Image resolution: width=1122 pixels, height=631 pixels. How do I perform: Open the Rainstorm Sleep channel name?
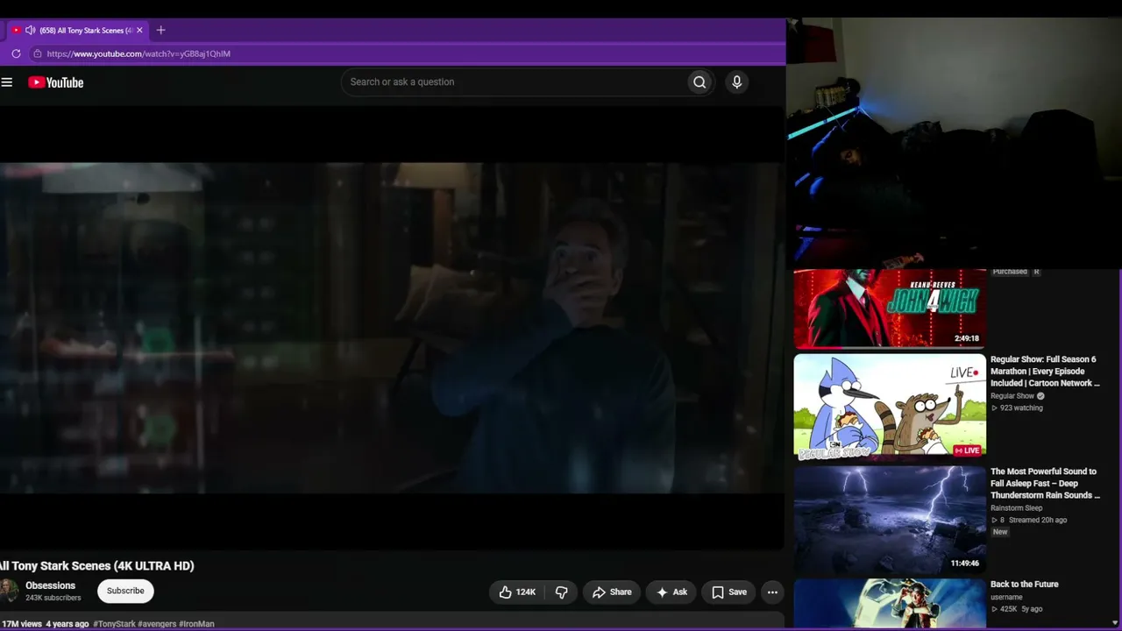click(x=1017, y=508)
